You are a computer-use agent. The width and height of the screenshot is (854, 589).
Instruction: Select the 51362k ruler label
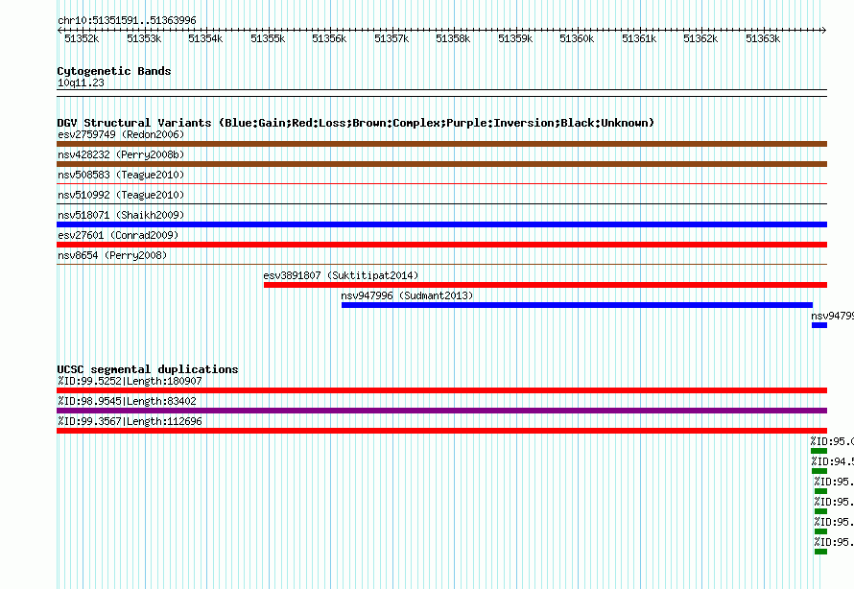[x=700, y=38]
